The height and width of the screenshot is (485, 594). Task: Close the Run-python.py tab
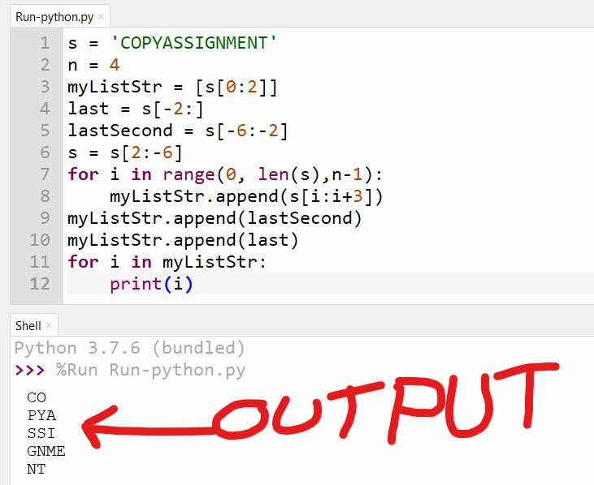click(101, 16)
